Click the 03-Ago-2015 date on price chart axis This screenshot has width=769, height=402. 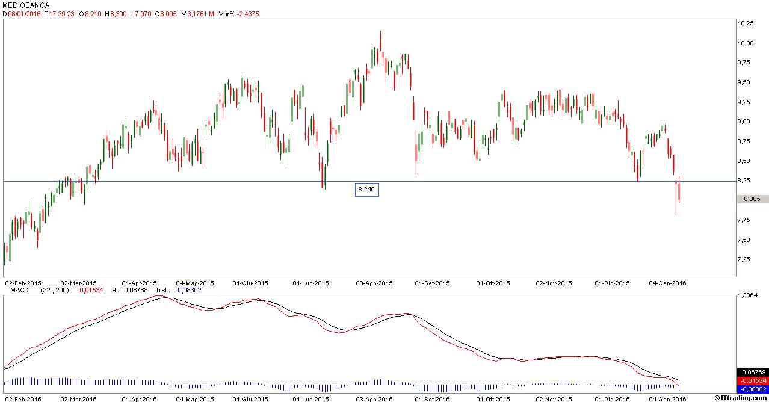click(374, 283)
